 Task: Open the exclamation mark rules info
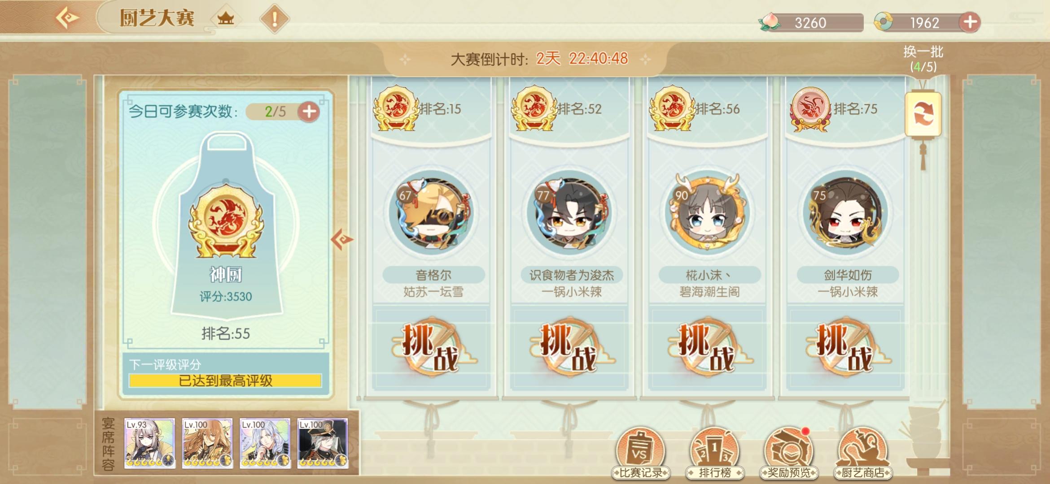(x=274, y=19)
